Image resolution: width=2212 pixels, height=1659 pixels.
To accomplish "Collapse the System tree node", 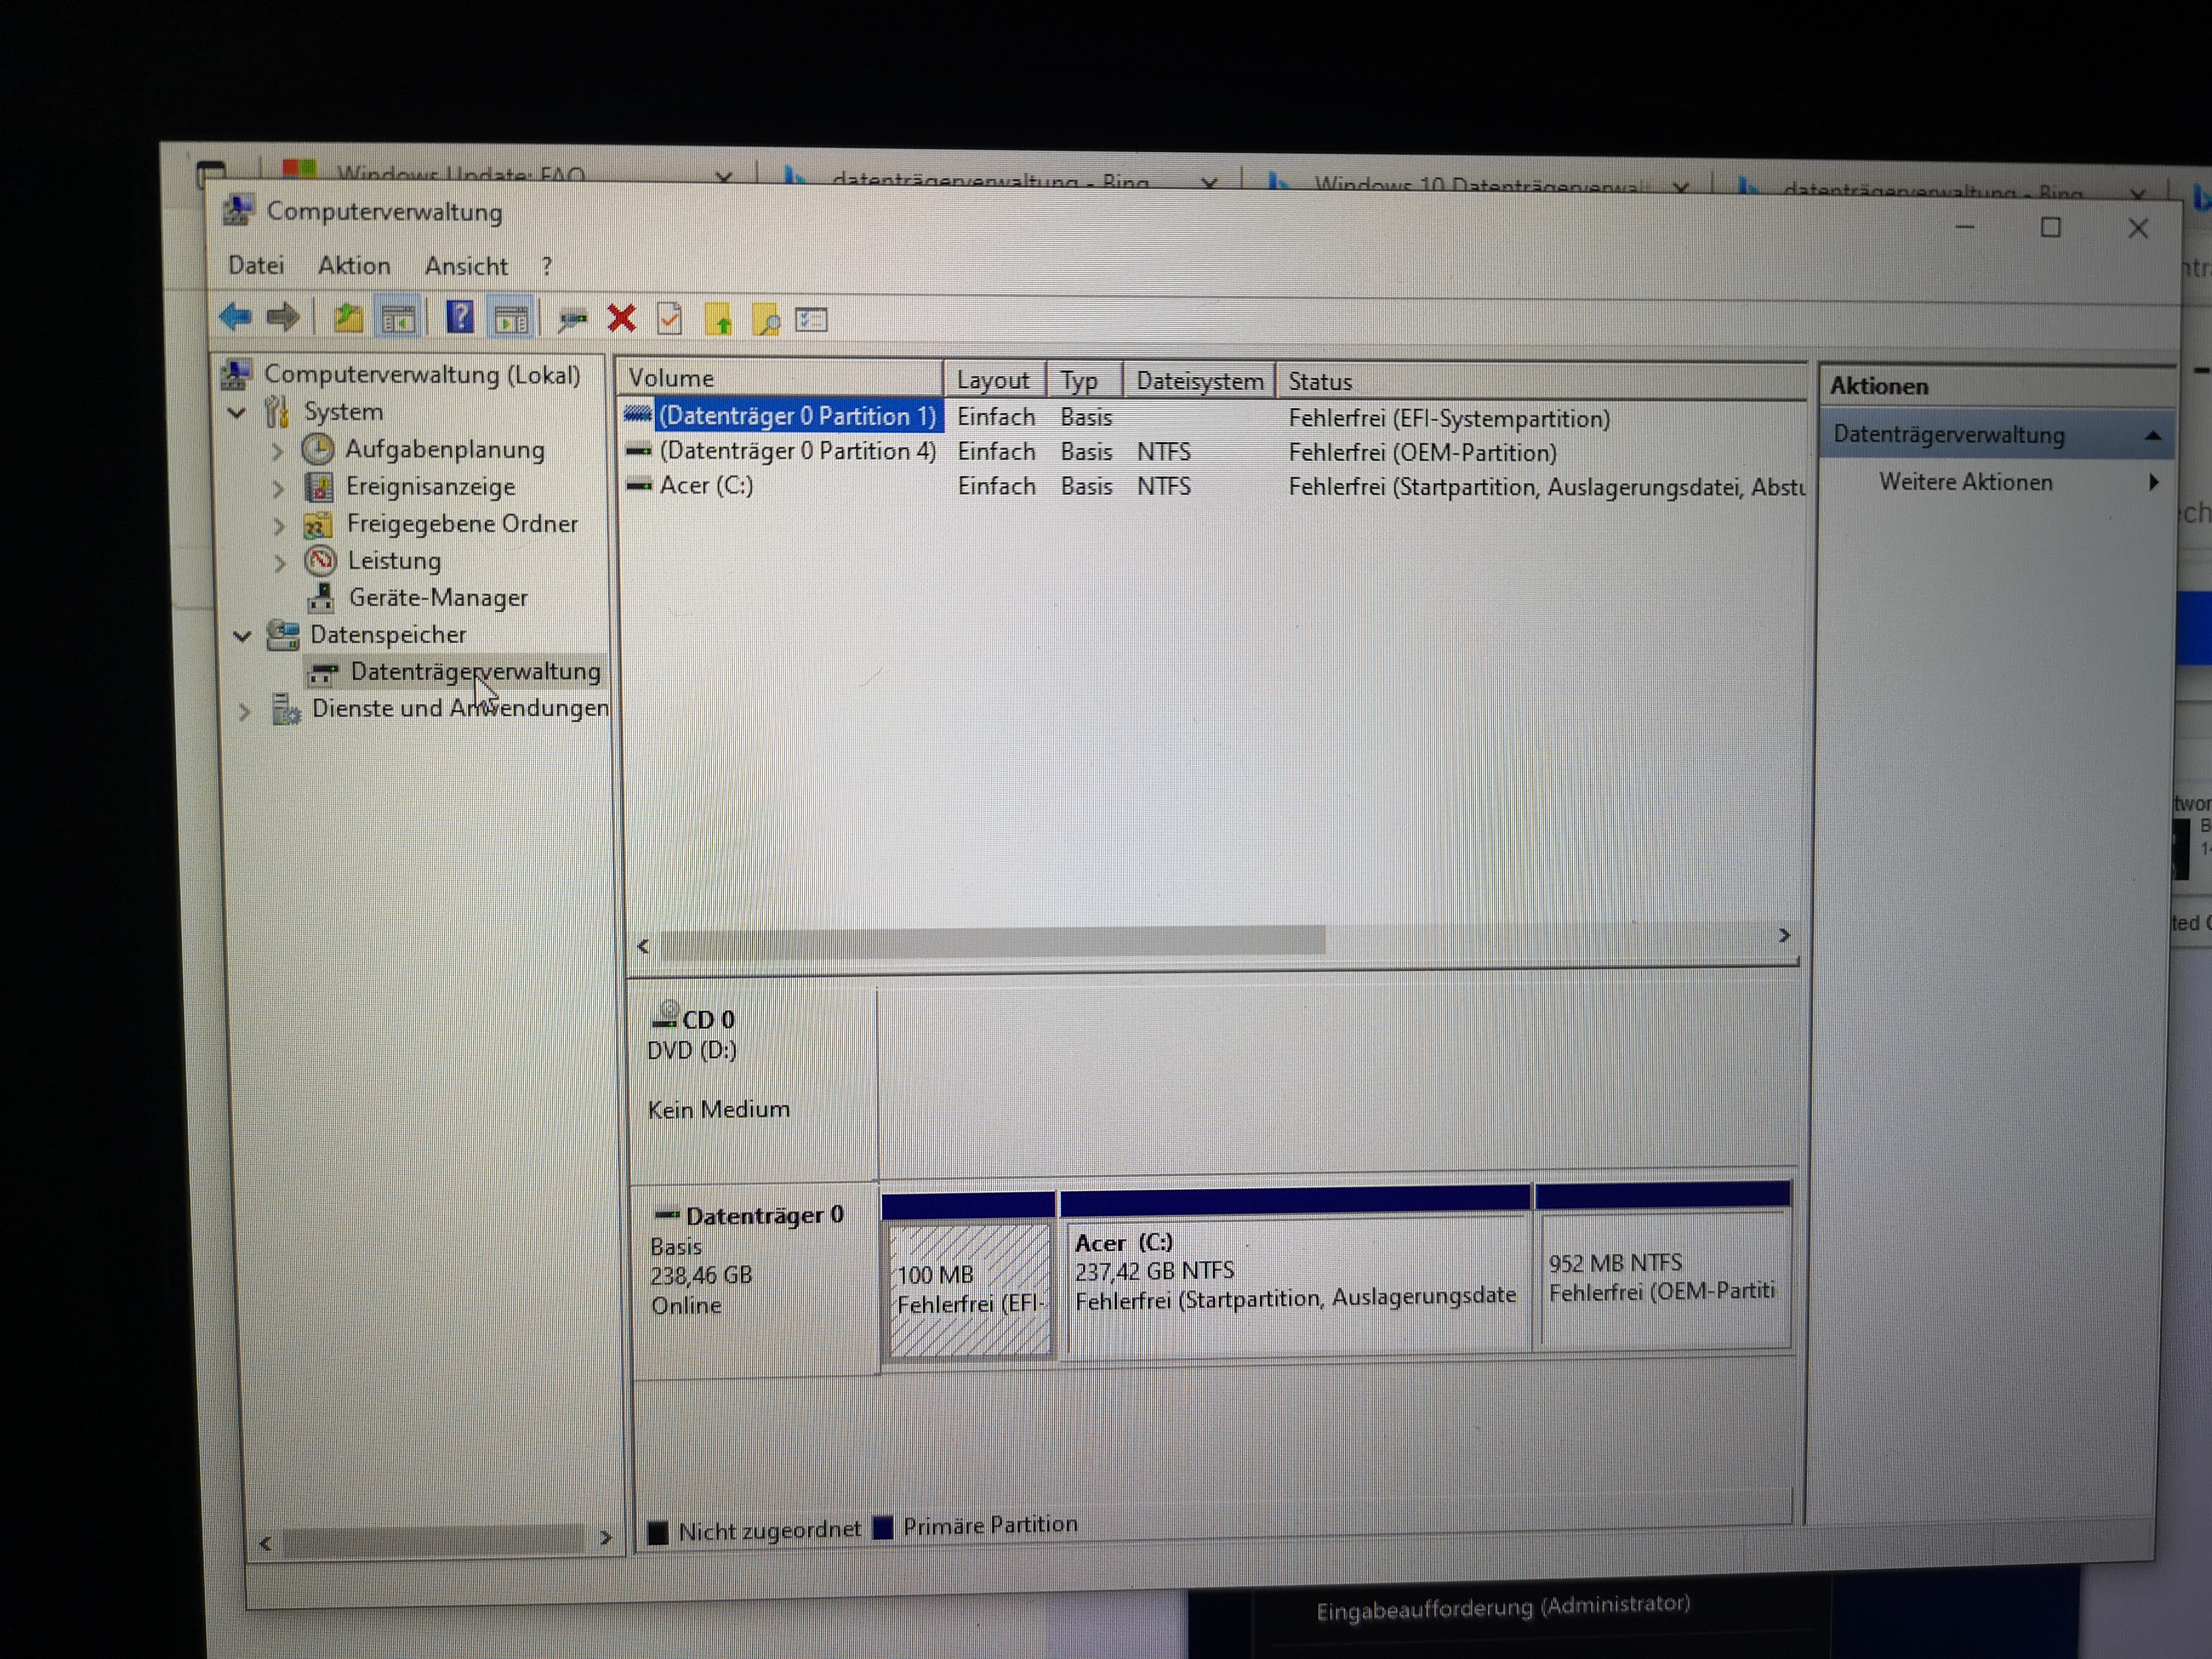I will pyautogui.click(x=237, y=412).
